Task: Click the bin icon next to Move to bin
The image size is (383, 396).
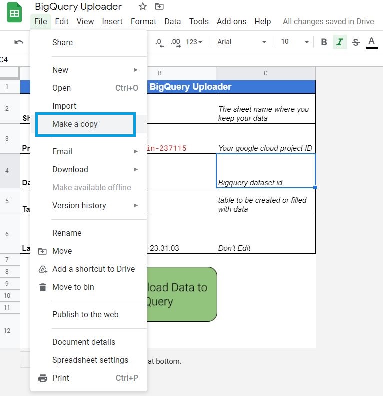Action: tap(43, 287)
